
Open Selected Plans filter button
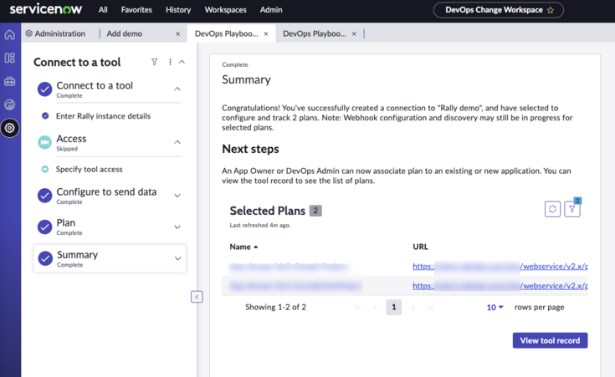click(572, 209)
